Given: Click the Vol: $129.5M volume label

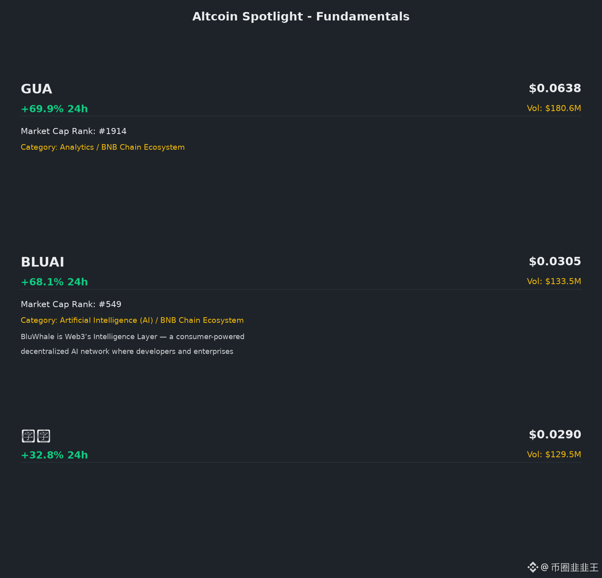Looking at the screenshot, I should [x=554, y=454].
